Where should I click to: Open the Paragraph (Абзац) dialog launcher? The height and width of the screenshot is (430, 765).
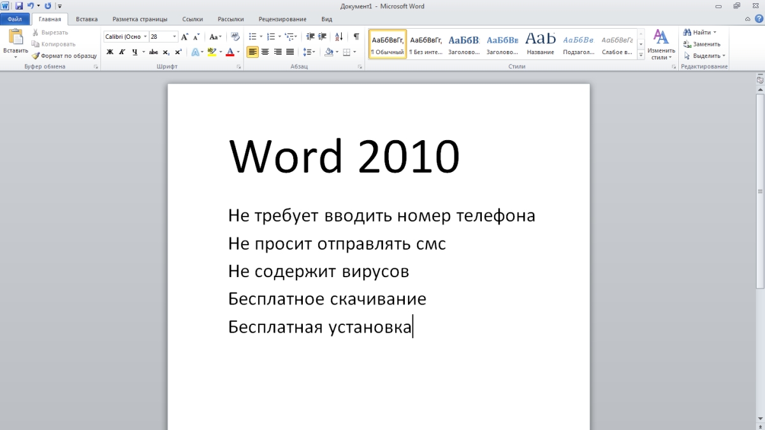pyautogui.click(x=360, y=66)
